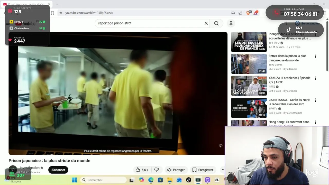Open title LIGNE ROUGE - Corée du Nord

coord(289,102)
